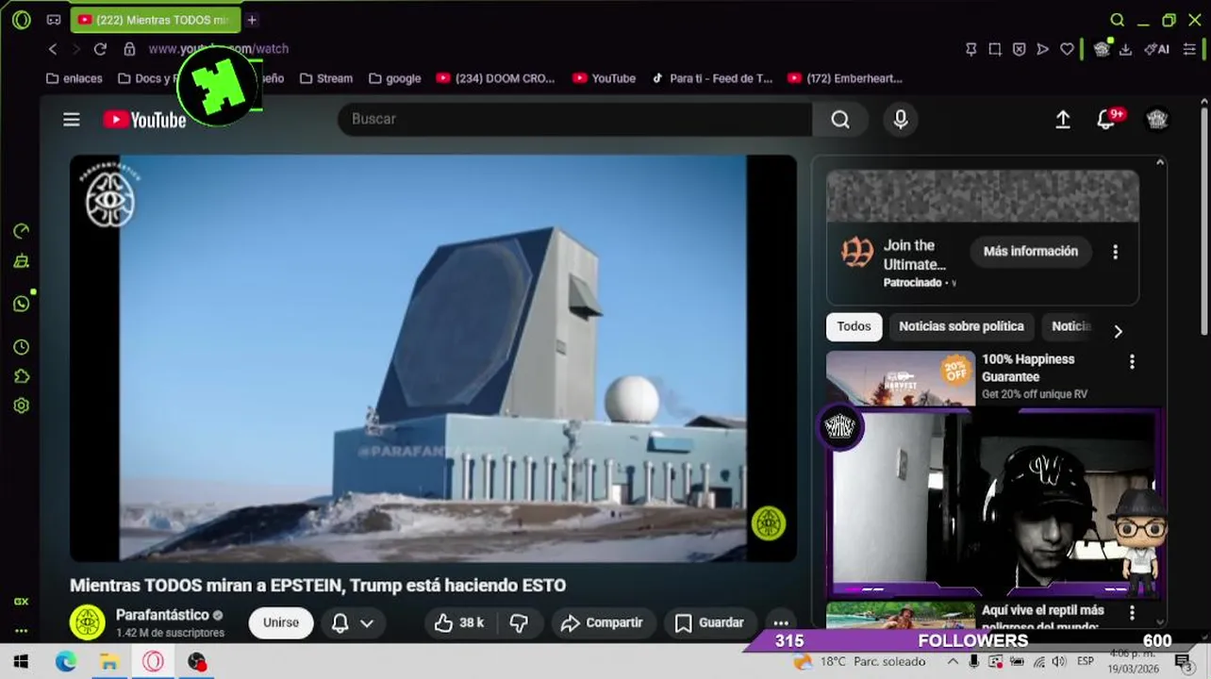The width and height of the screenshot is (1211, 679).
Task: Click the Buscar search field
Action: point(574,119)
